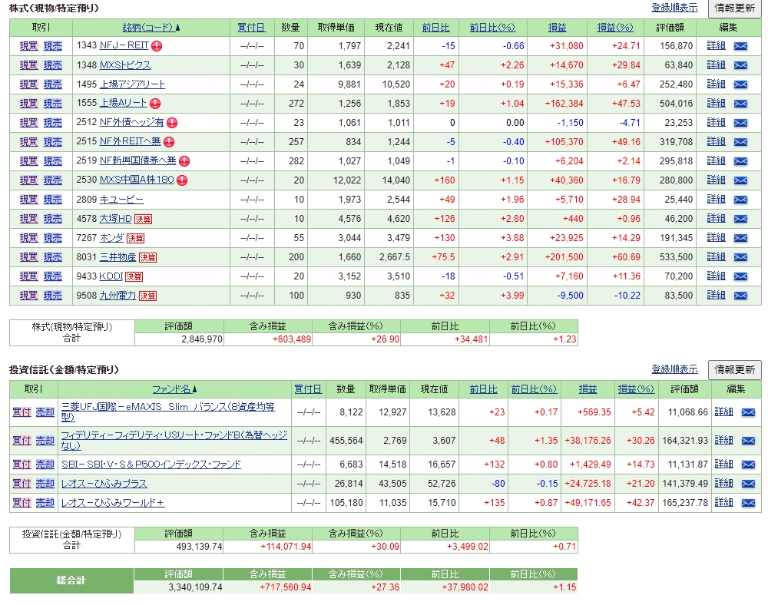
Task: Click the red alert icon beside MXS中国A株180
Action: (181, 180)
